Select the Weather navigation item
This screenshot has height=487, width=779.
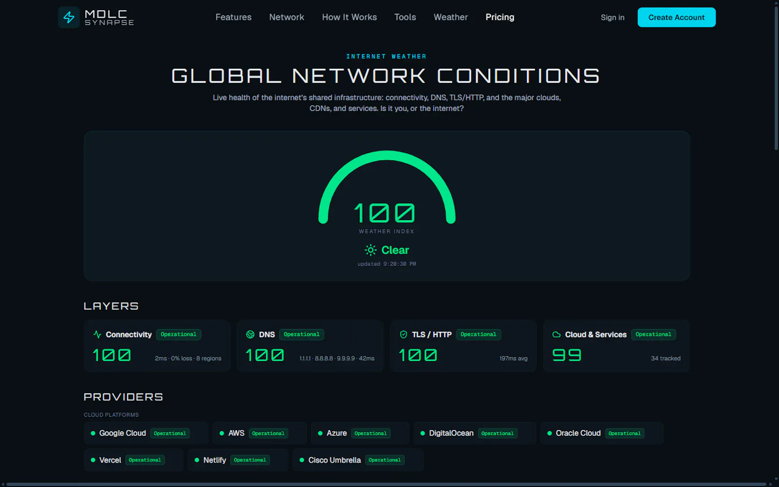tap(451, 17)
